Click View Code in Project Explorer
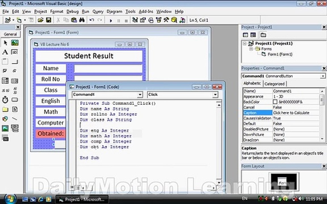The width and height of the screenshot is (327, 204). pos(246,35)
